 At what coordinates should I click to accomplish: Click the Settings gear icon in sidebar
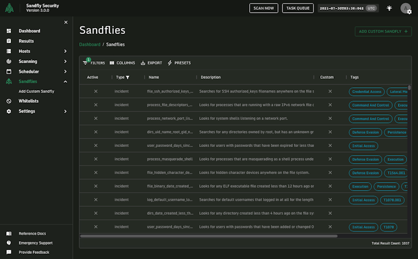click(x=9, y=111)
